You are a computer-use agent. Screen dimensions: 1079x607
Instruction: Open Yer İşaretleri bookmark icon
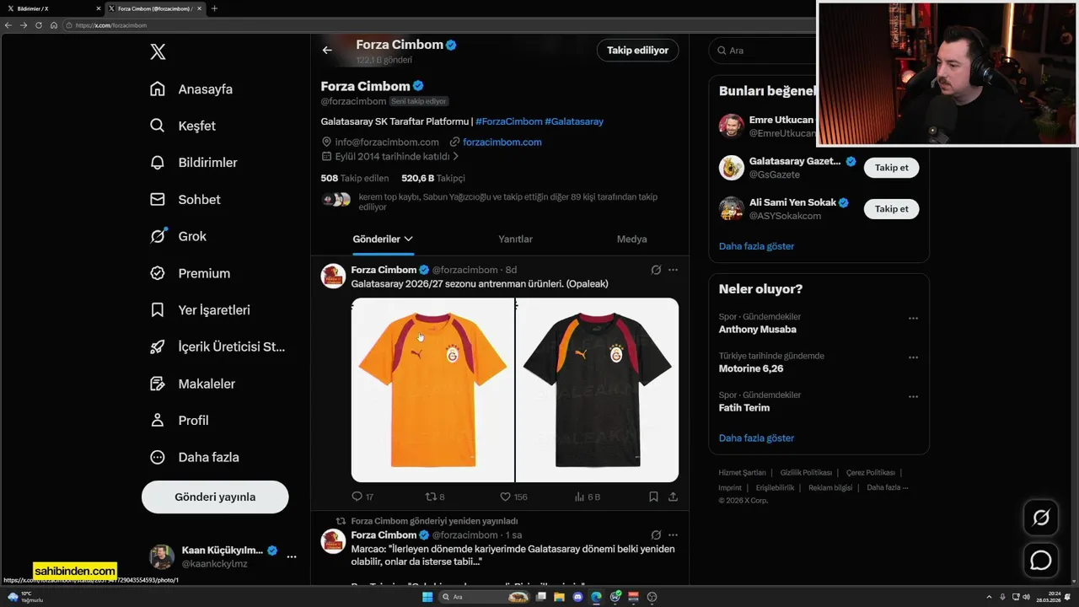(157, 309)
